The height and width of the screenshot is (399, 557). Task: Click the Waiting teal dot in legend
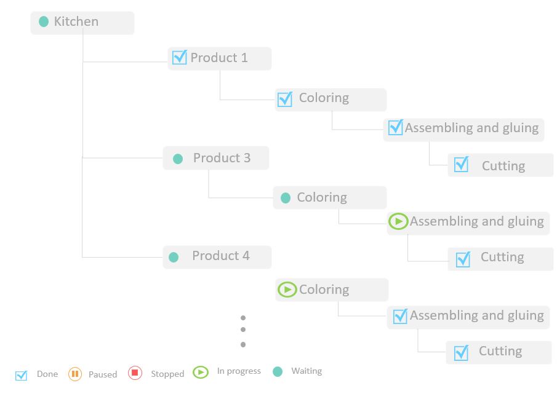click(x=278, y=372)
